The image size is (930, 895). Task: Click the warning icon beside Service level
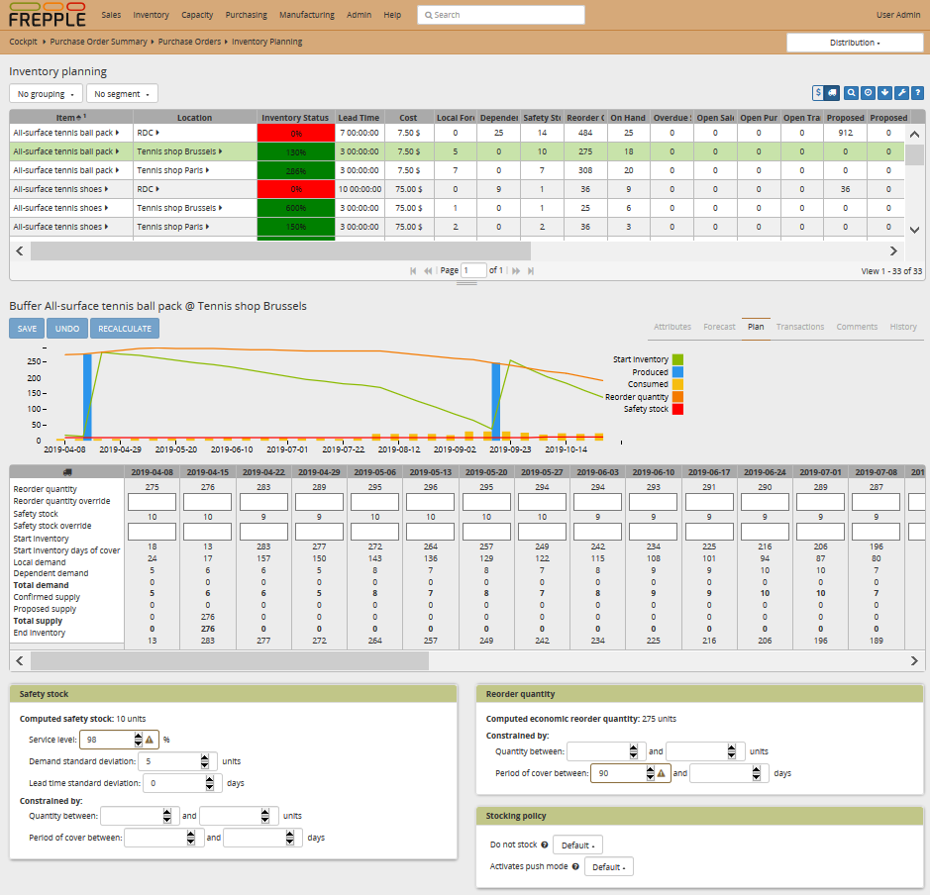pos(150,740)
